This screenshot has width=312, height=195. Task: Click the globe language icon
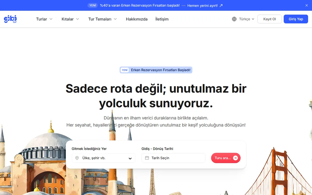coord(234,19)
